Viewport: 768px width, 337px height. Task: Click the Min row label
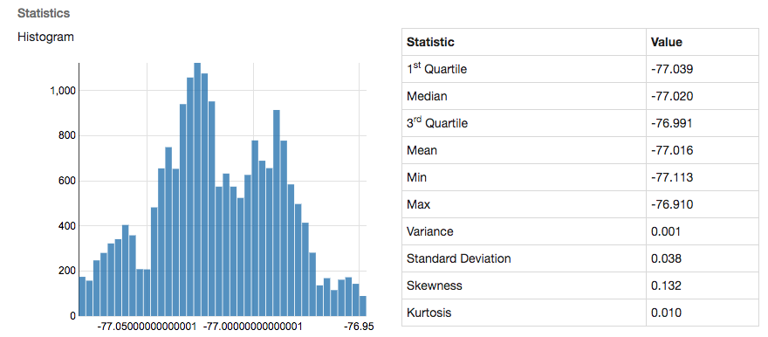click(416, 177)
